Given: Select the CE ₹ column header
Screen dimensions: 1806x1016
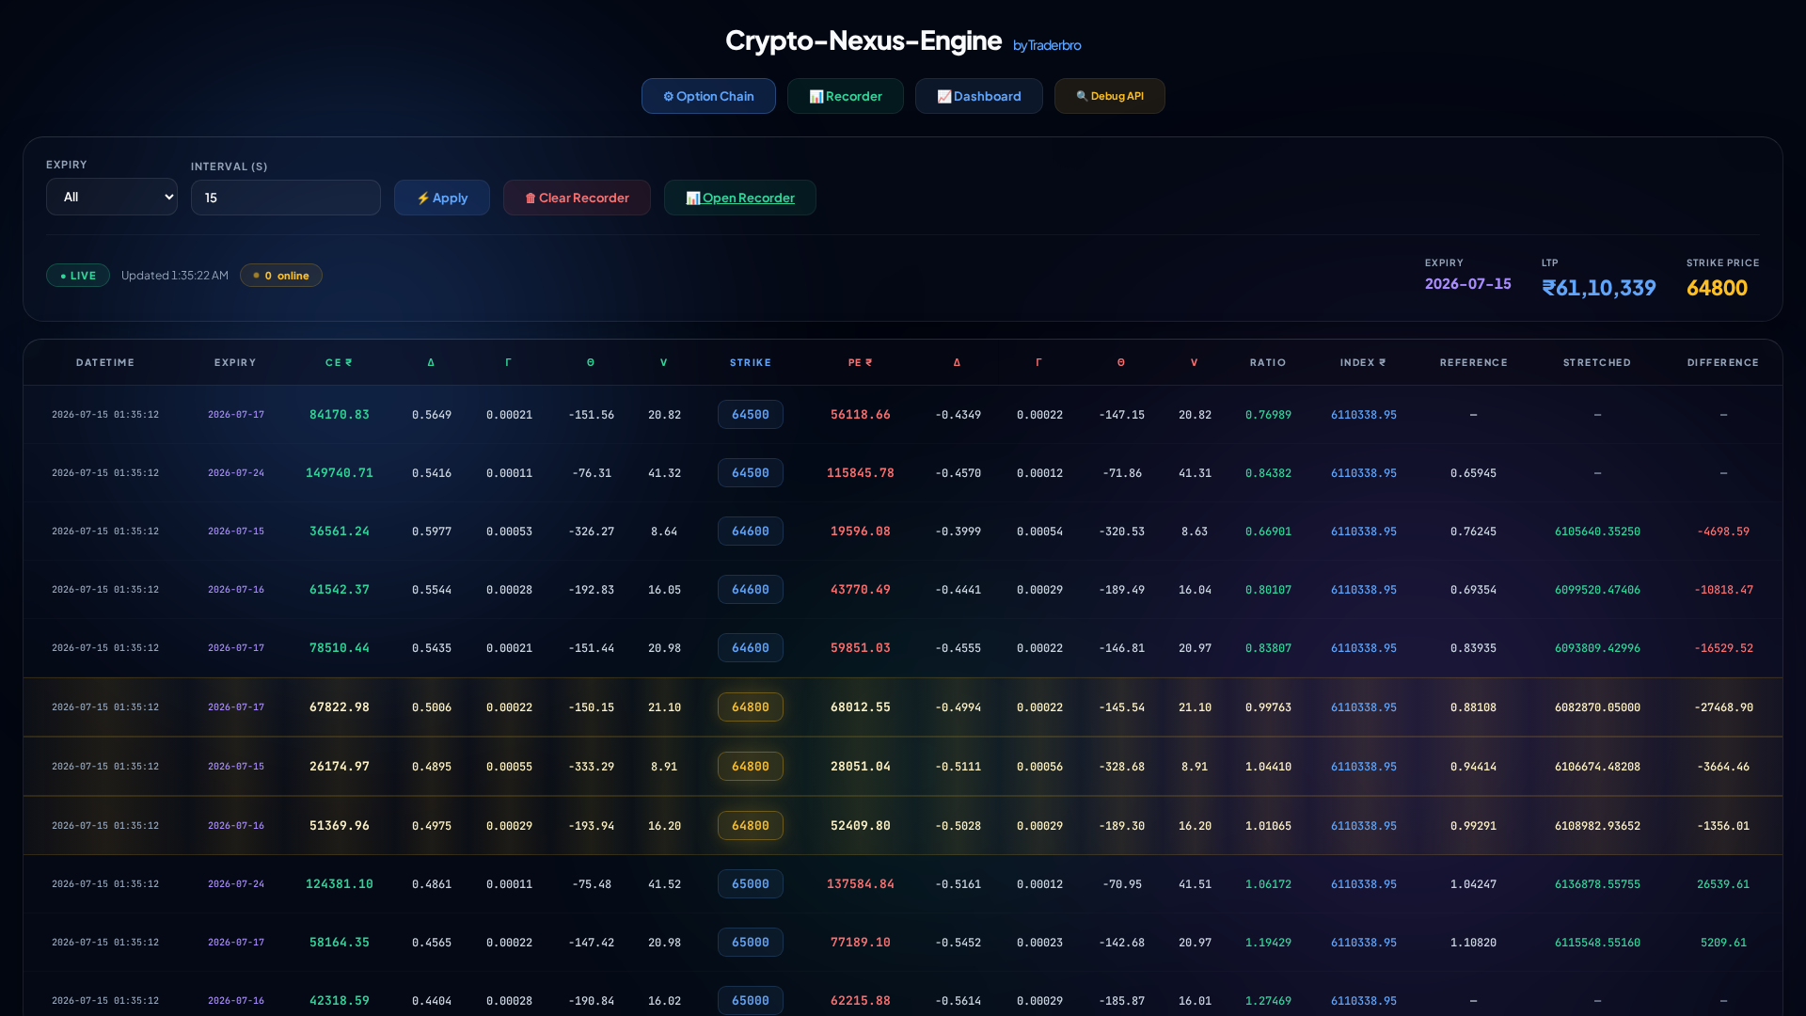Looking at the screenshot, I should point(339,362).
